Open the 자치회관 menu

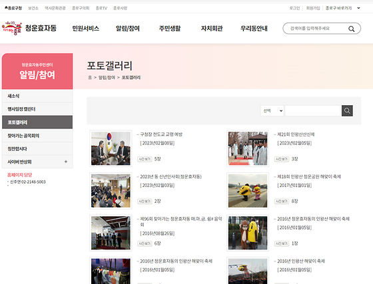click(x=212, y=29)
